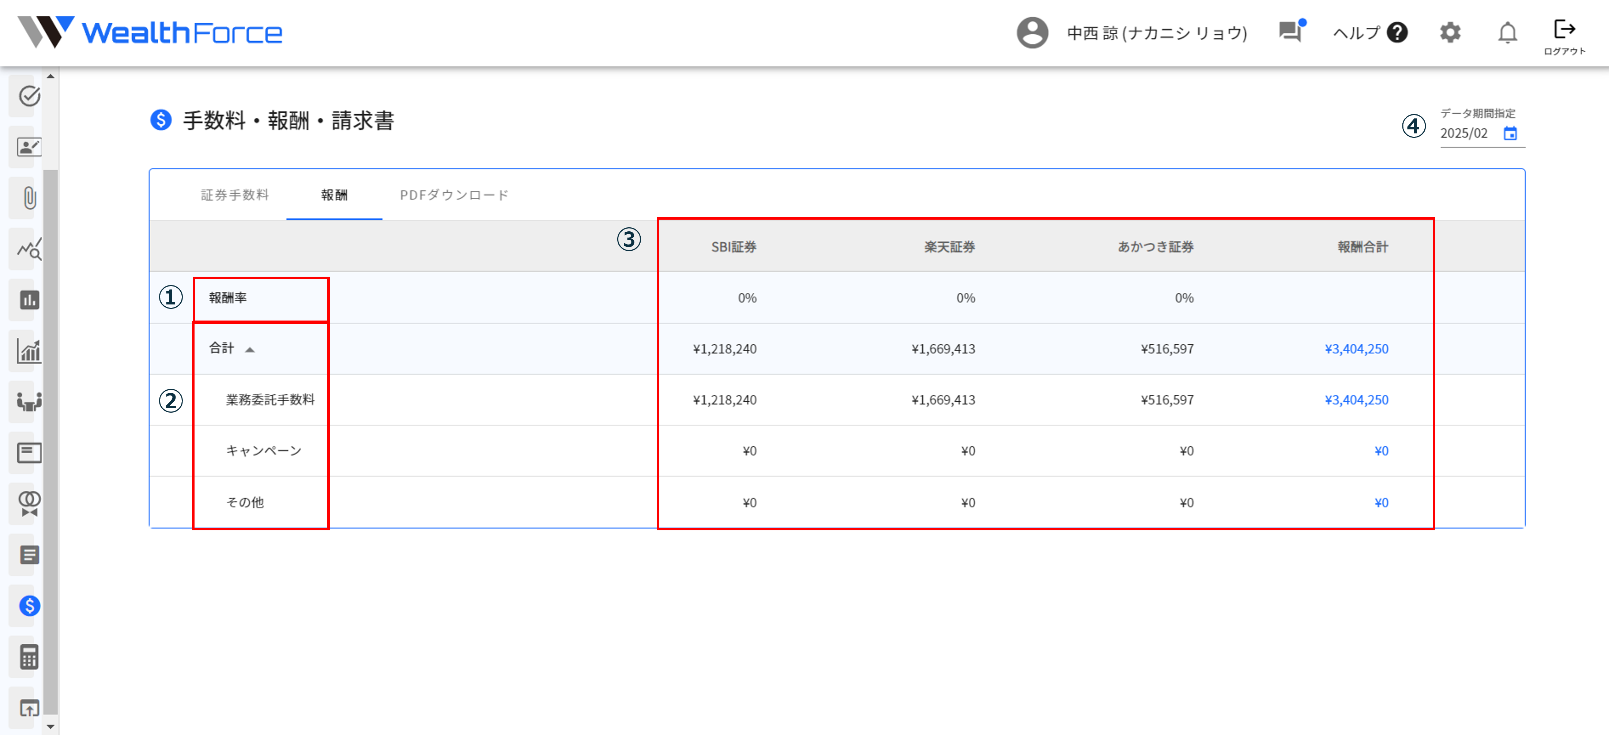Open the calculator sidebar icon

(x=29, y=657)
